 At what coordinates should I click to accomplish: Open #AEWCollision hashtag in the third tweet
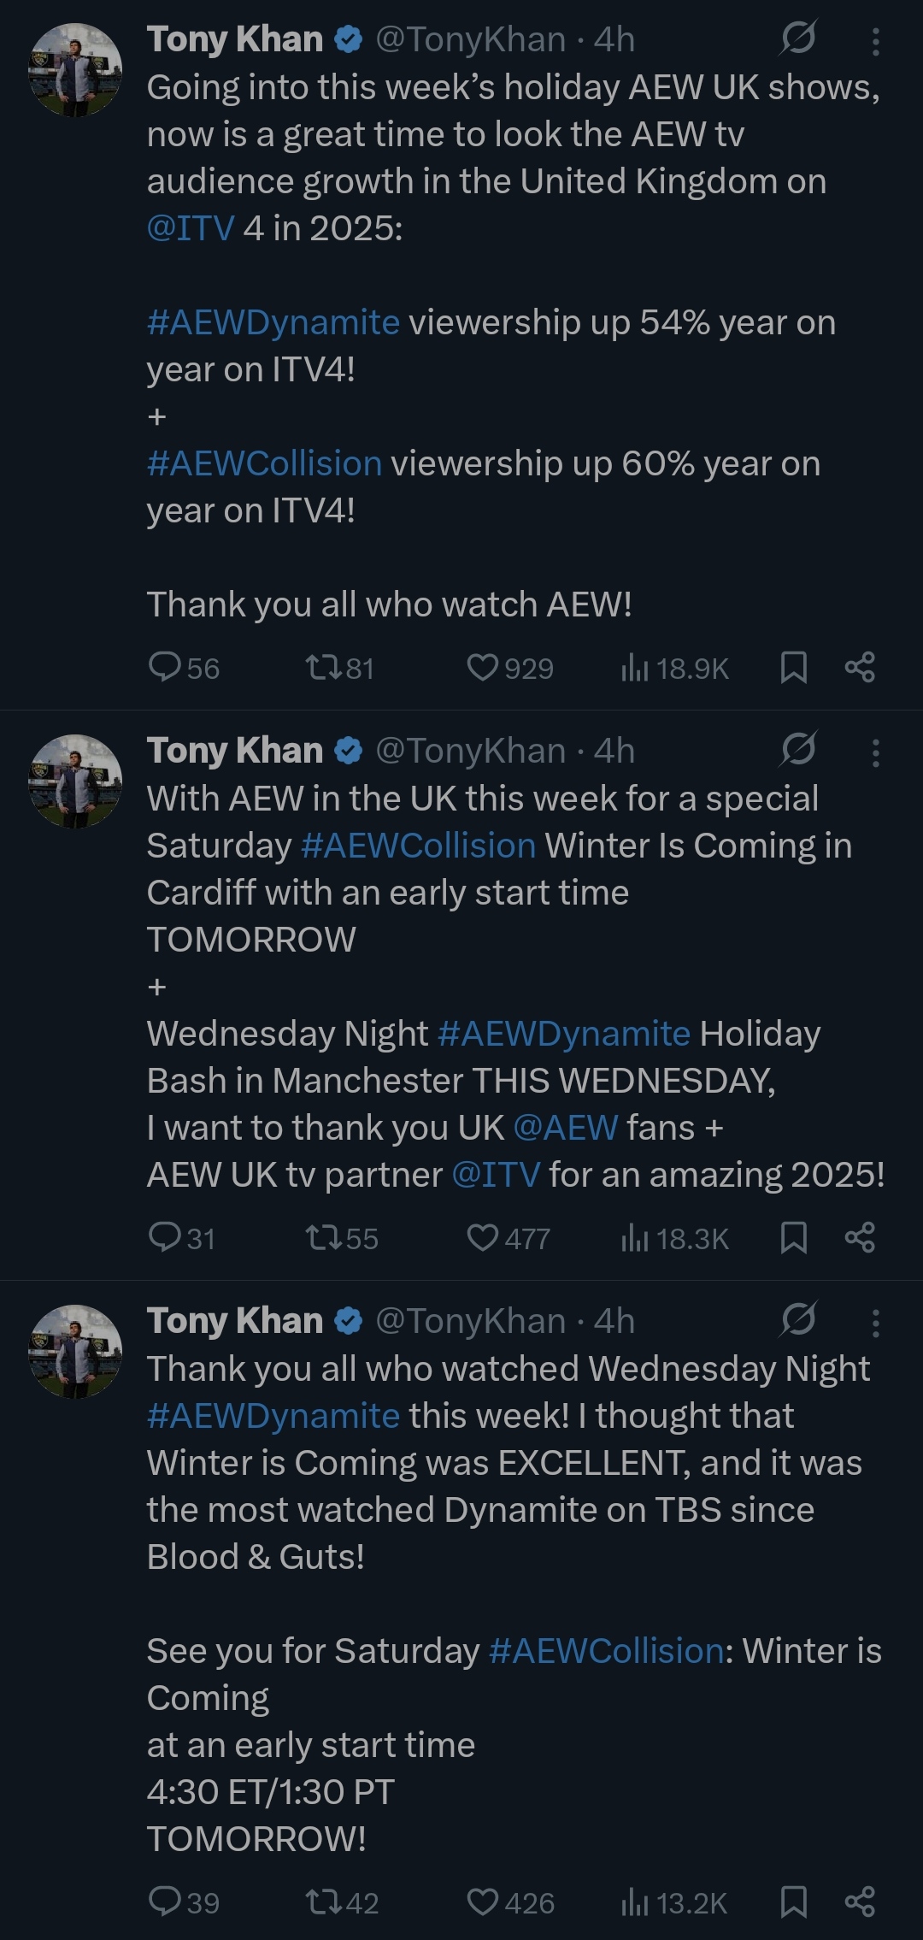pos(606,1651)
